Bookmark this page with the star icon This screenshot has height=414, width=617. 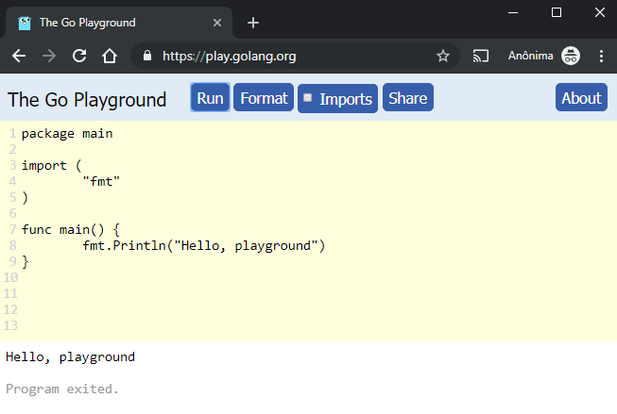(x=443, y=56)
